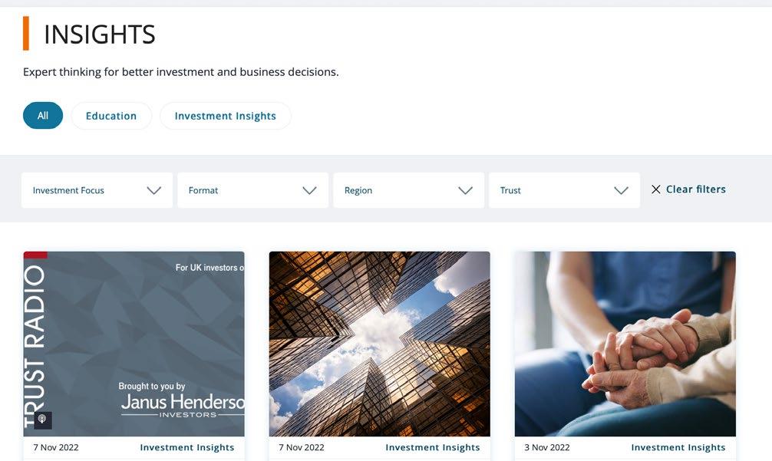Open the Format filter dropdown
The image size is (772, 461).
(252, 190)
